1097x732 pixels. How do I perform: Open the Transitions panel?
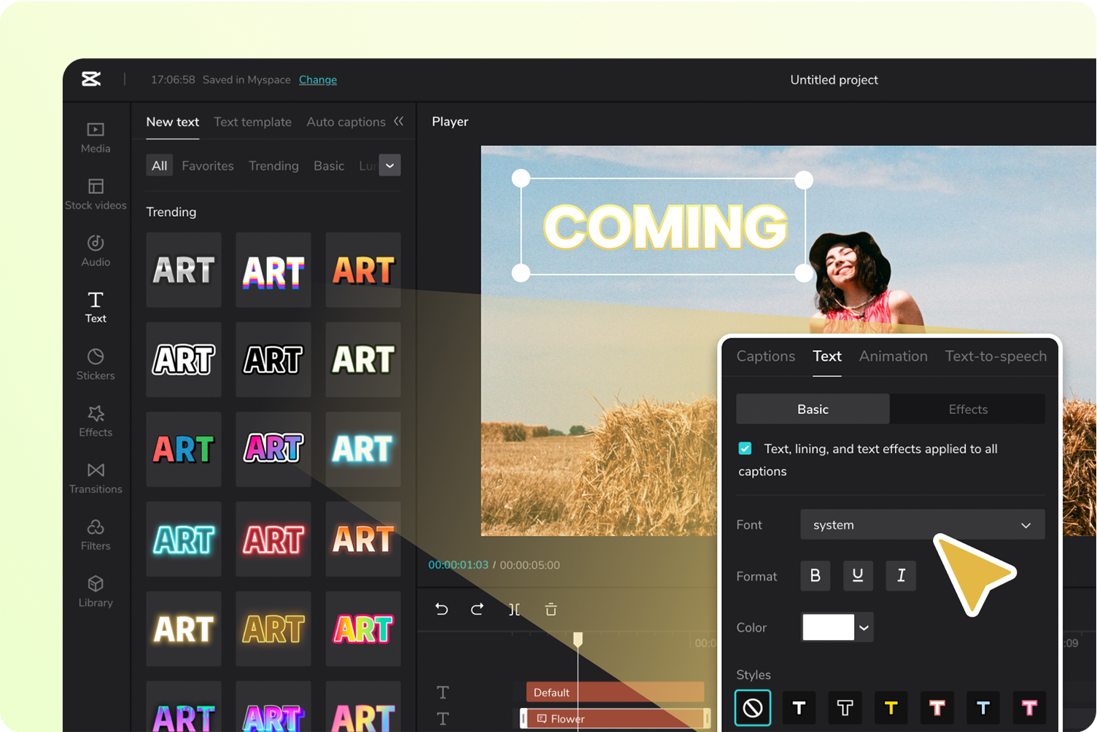(96, 478)
